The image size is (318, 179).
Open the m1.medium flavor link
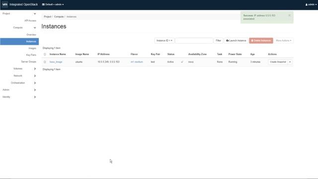coord(137,62)
